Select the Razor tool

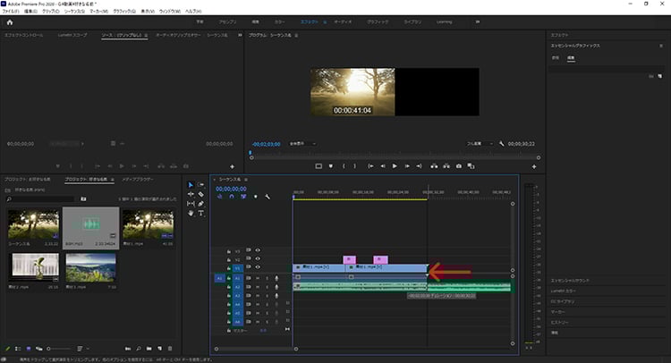pyautogui.click(x=200, y=194)
